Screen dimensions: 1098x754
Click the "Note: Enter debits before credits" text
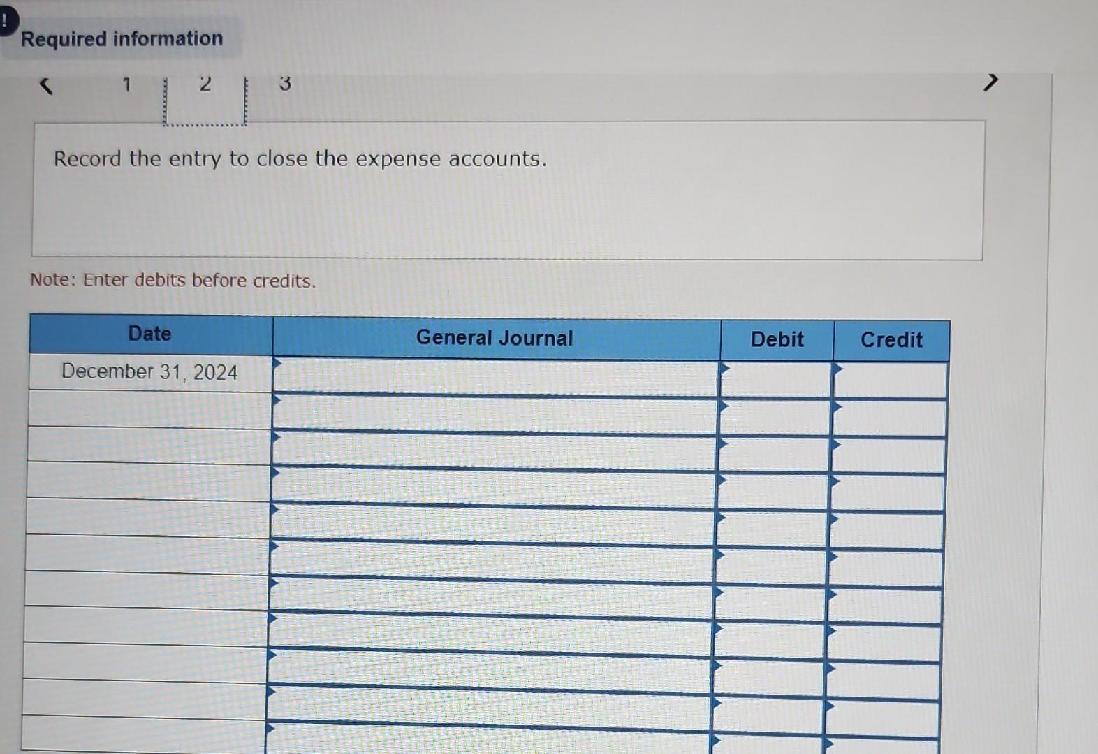click(x=173, y=280)
